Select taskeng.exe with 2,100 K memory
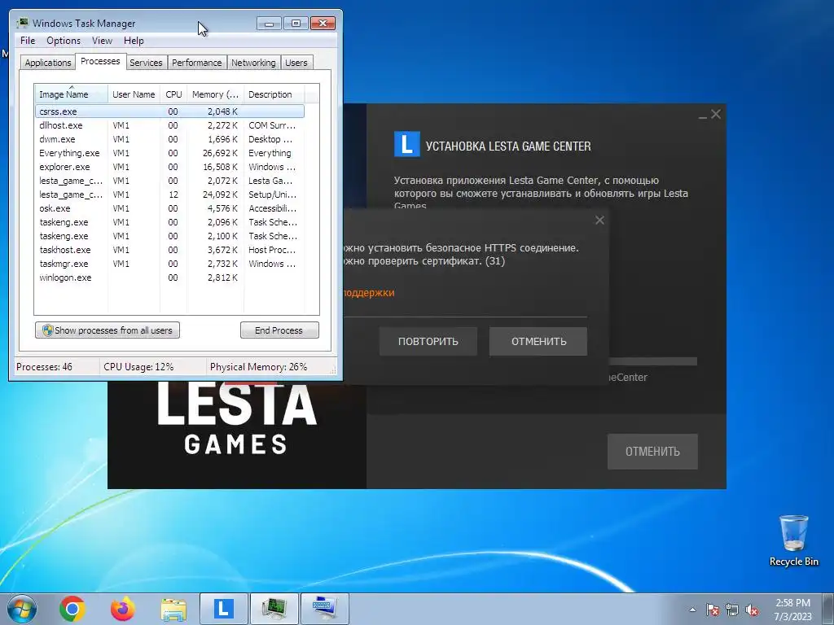Screen dimensions: 834x625 pyautogui.click(x=169, y=236)
